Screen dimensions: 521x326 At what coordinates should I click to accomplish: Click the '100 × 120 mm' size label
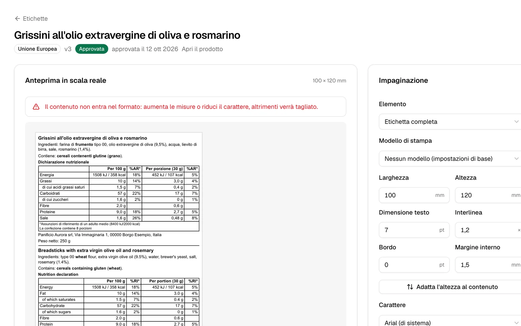point(329,81)
